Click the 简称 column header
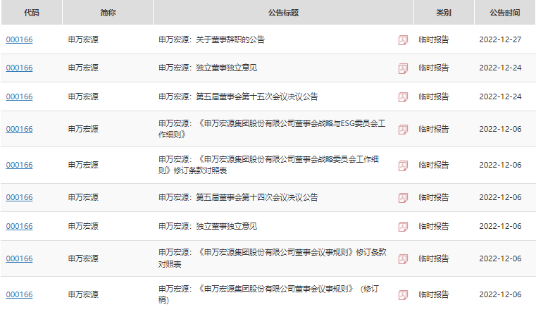 coord(108,13)
